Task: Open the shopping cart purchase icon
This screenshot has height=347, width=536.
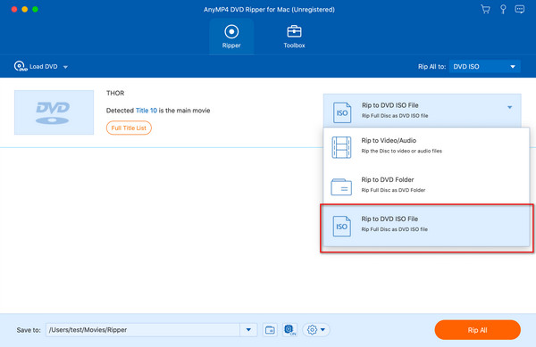Action: 485,9
